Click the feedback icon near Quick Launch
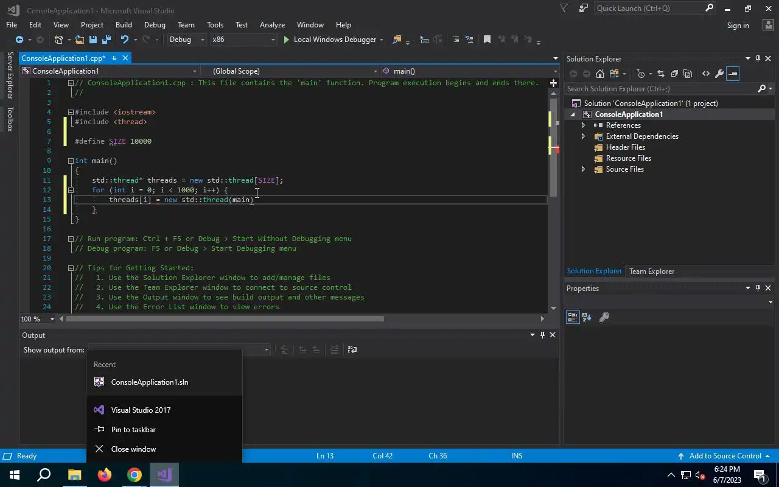The image size is (779, 487). pos(584,9)
